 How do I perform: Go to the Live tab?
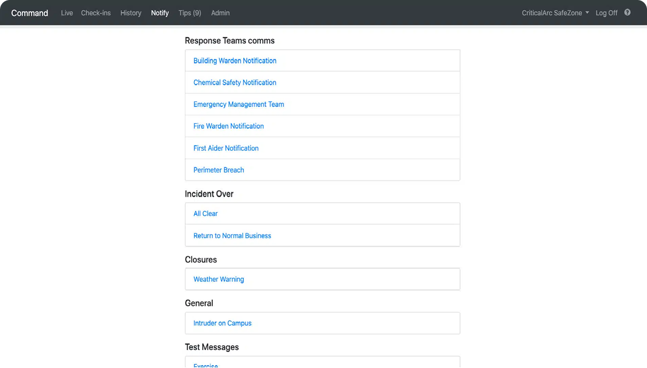tap(67, 13)
